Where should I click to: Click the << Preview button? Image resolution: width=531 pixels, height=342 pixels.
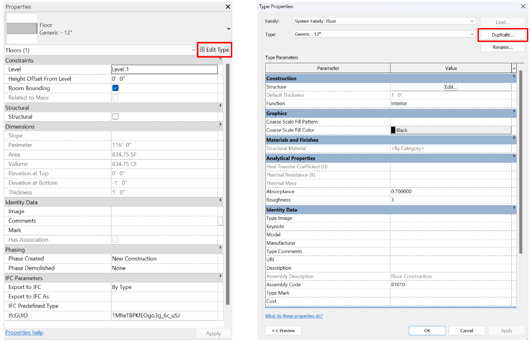[283, 331]
